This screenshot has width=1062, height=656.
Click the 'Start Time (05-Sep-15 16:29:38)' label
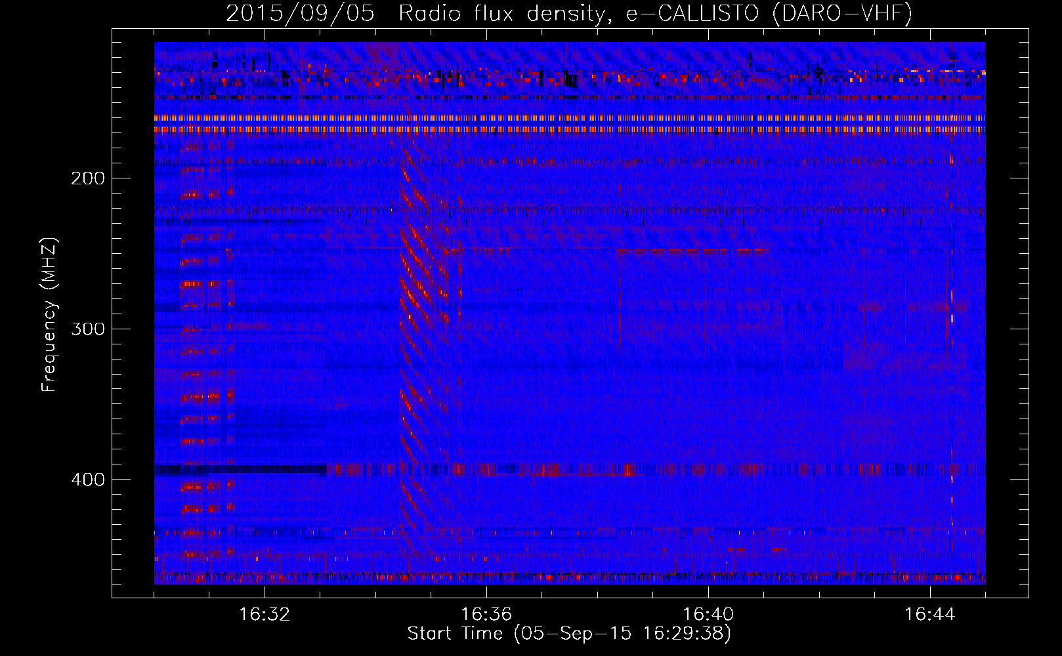coord(569,634)
